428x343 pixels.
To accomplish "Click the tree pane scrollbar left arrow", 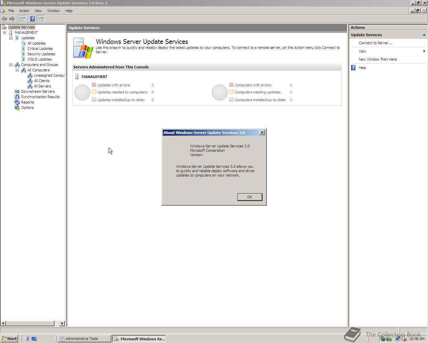I will point(3,324).
